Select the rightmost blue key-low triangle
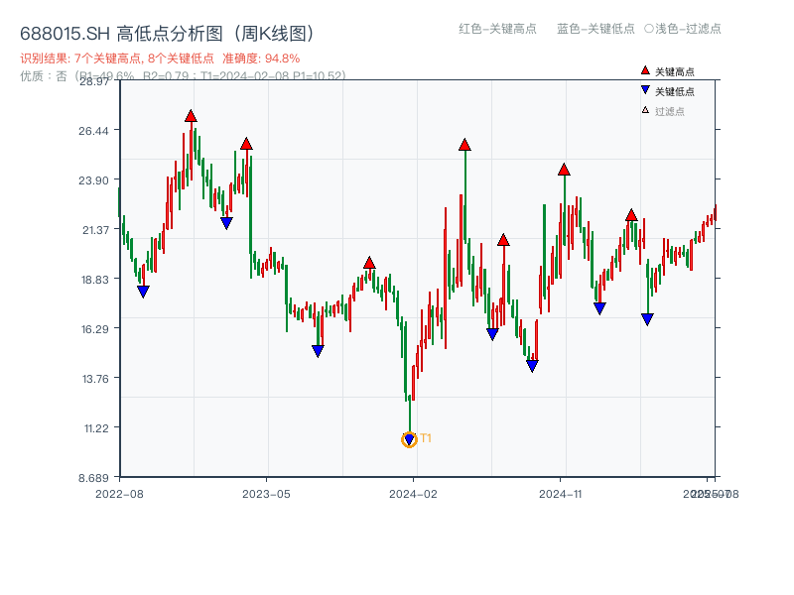This screenshot has height=595, width=794. tap(647, 318)
